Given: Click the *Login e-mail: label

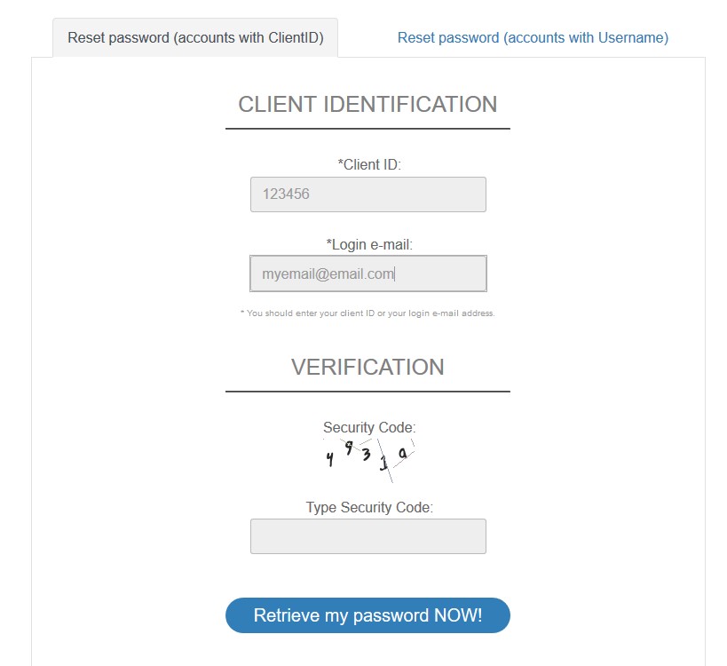Looking at the screenshot, I should pyautogui.click(x=369, y=244).
